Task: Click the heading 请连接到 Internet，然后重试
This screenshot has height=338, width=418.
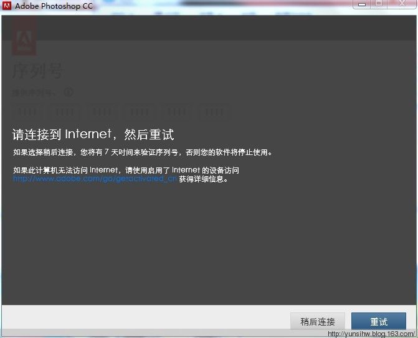Action: coord(93,134)
